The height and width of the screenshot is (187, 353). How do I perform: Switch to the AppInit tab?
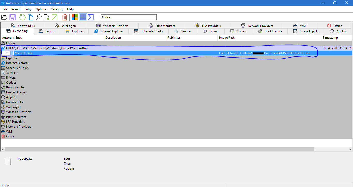click(338, 31)
